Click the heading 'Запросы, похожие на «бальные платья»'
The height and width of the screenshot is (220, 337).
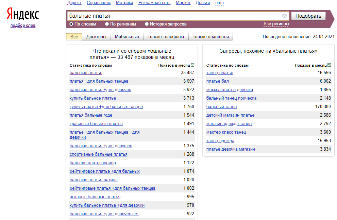click(x=268, y=51)
